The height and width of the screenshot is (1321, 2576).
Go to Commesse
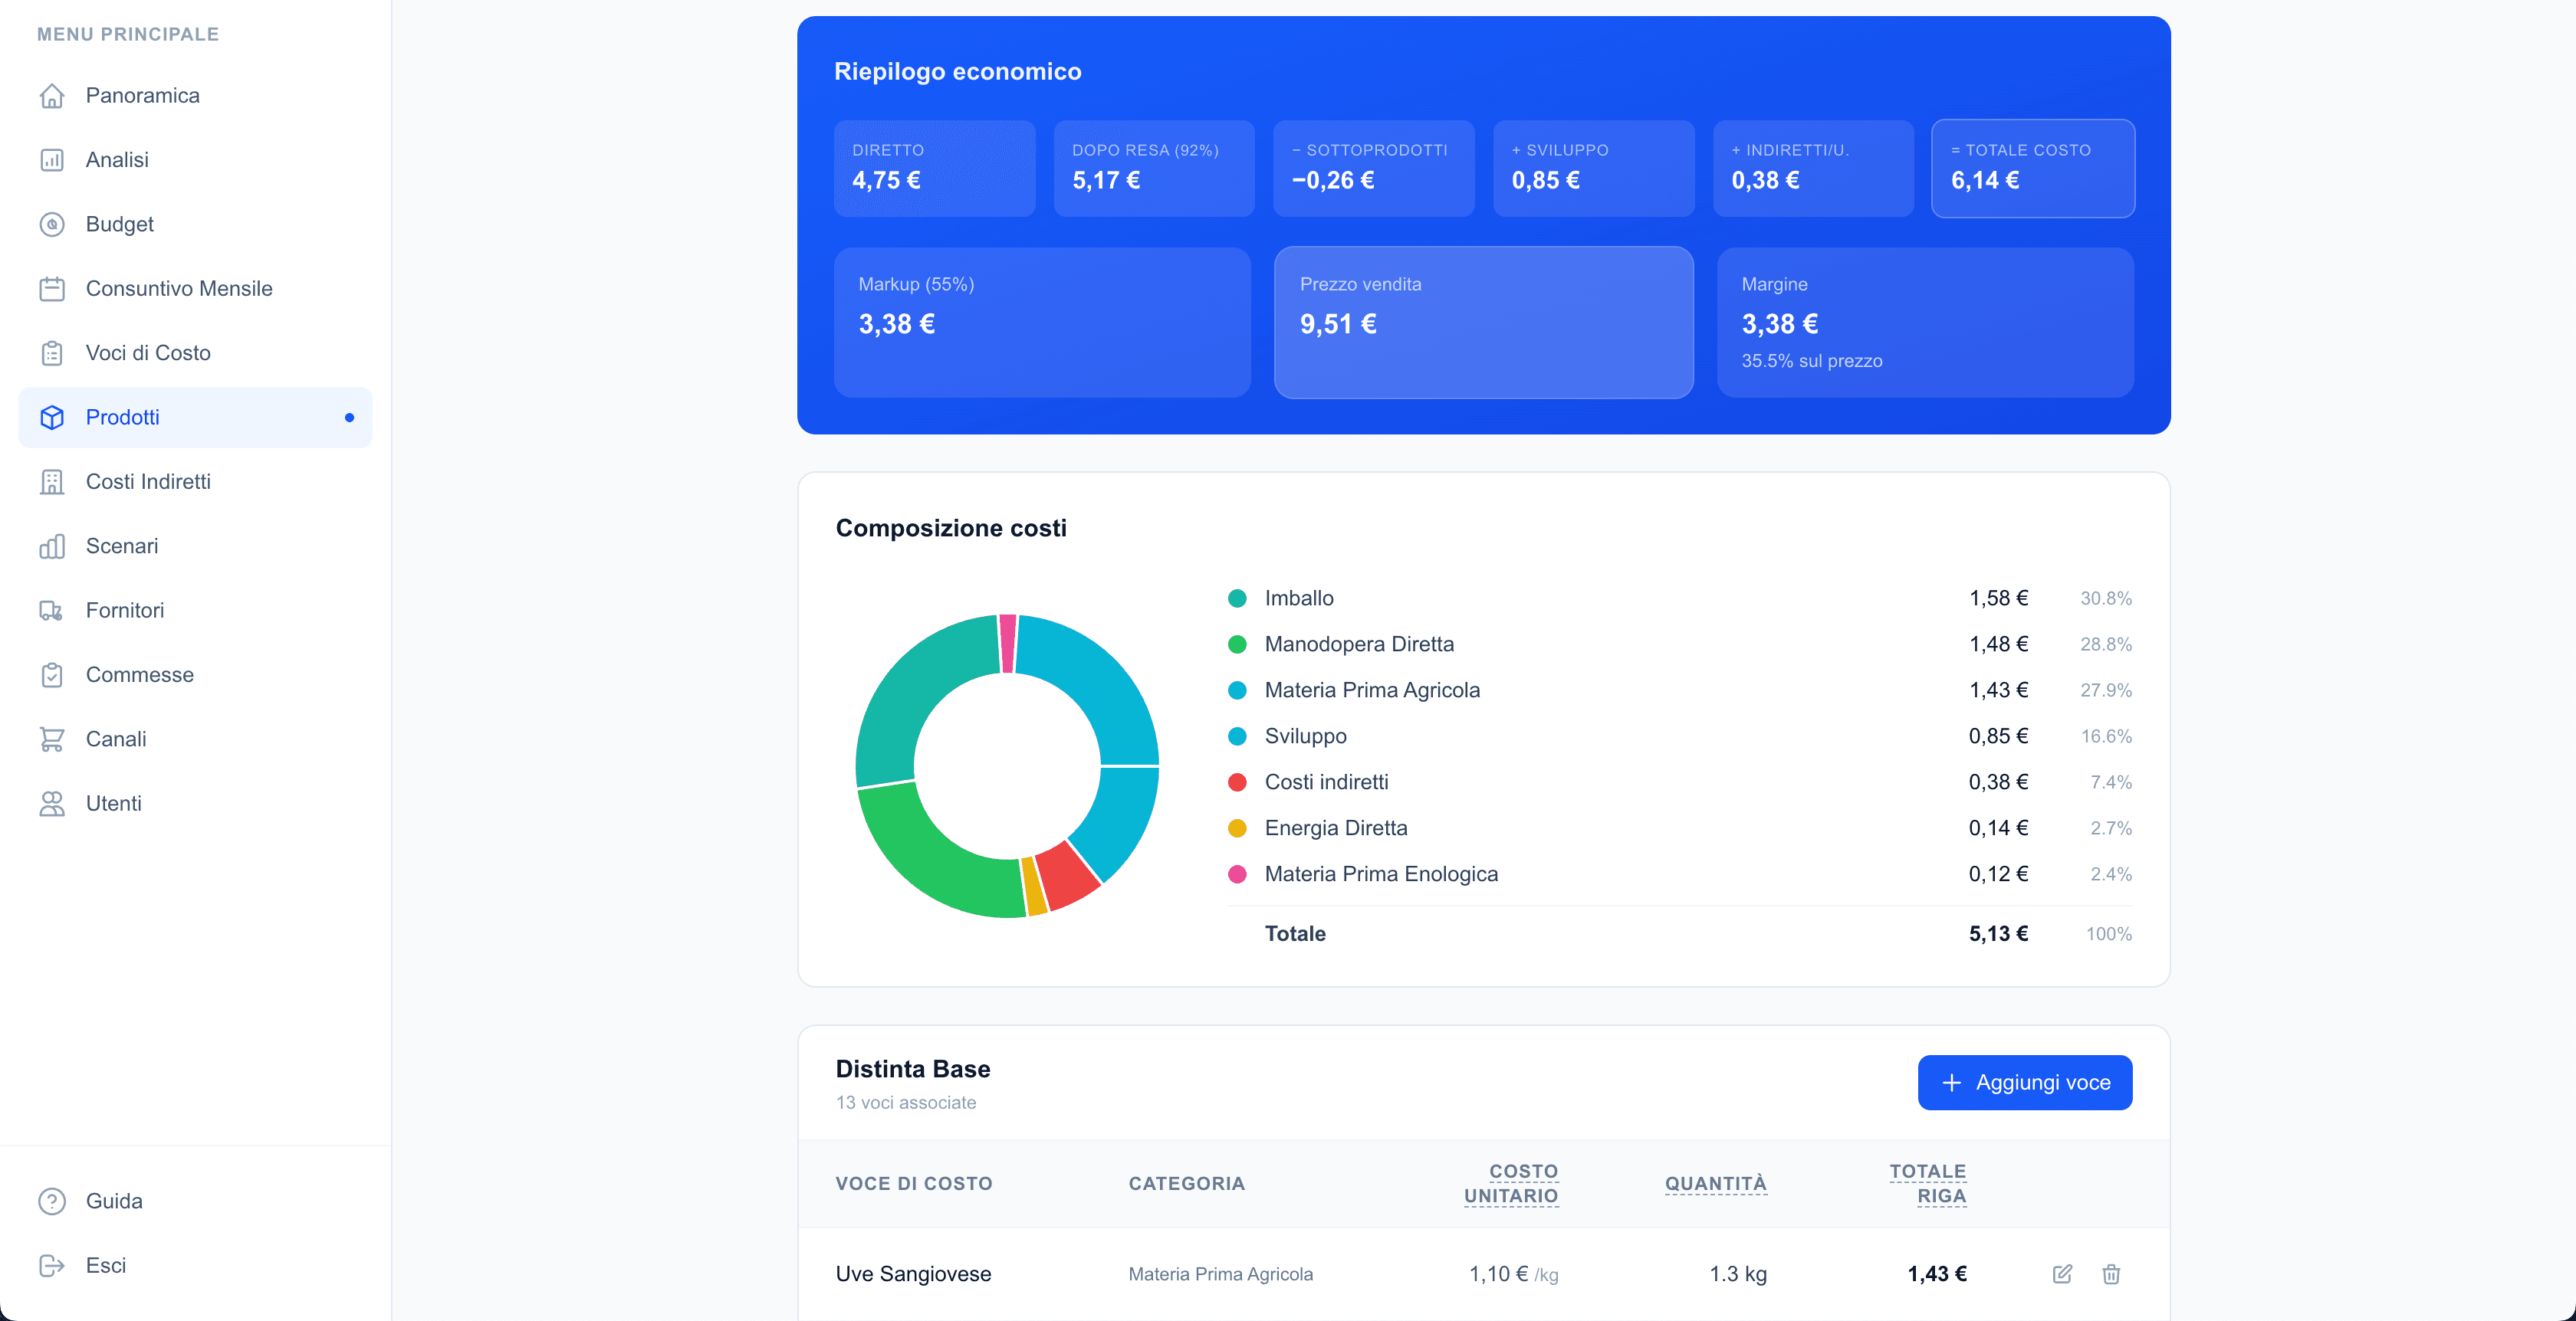[x=195, y=676]
